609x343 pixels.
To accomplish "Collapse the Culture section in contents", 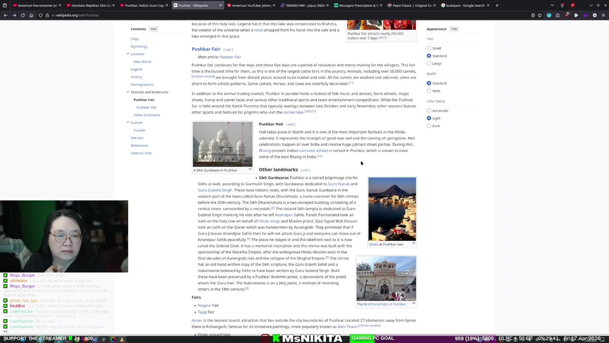I will pyautogui.click(x=128, y=122).
